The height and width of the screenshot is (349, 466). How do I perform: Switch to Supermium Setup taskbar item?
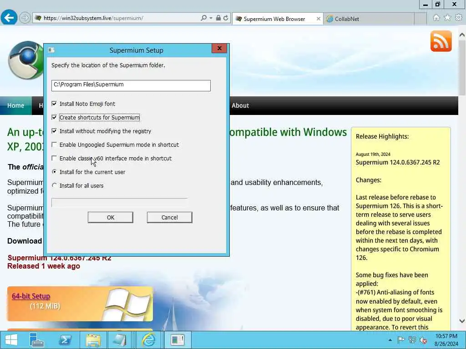[177, 340]
